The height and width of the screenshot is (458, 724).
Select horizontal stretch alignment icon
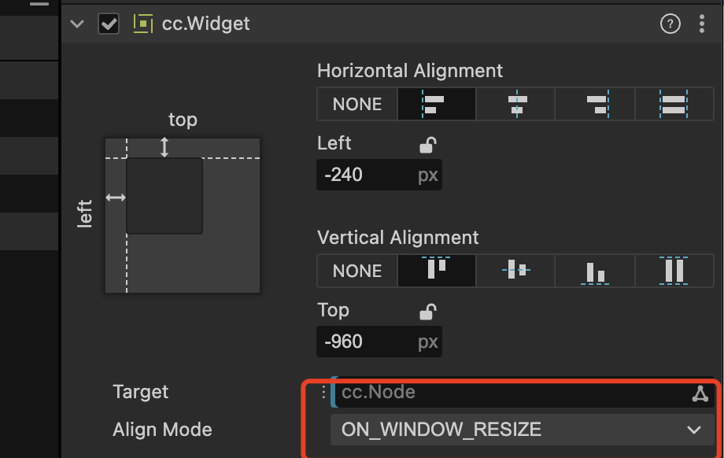click(674, 104)
